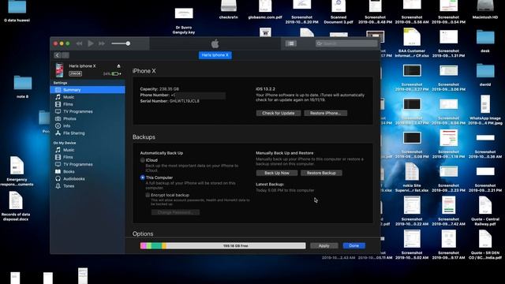Click the iTunes rewind button
Viewport: 505px width, 284px height.
tap(79, 43)
